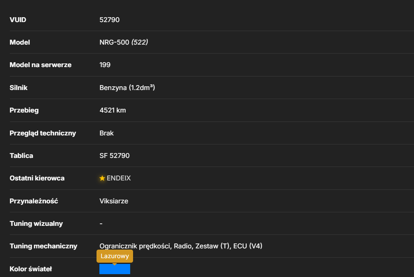The image size is (414, 277).
Task: Click the Viksiarze affiliation value
Action: pyautogui.click(x=114, y=201)
